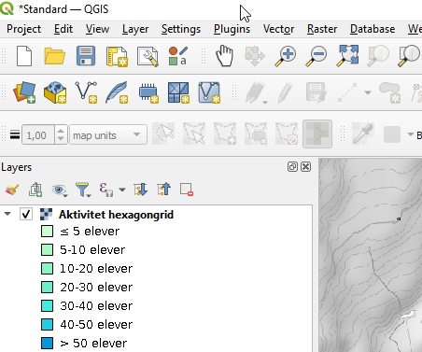Image resolution: width=422 pixels, height=352 pixels.
Task: Open Manage Map Themes eye icon
Action: (60, 190)
